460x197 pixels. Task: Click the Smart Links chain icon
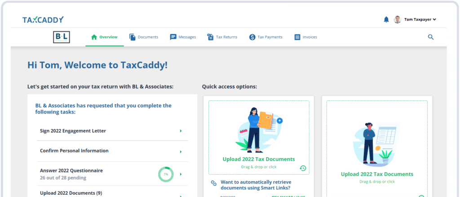point(213,183)
